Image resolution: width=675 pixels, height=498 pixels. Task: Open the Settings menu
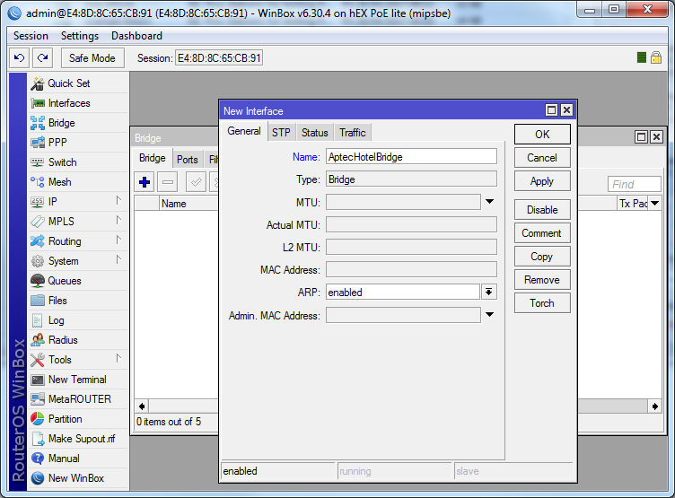click(x=80, y=36)
